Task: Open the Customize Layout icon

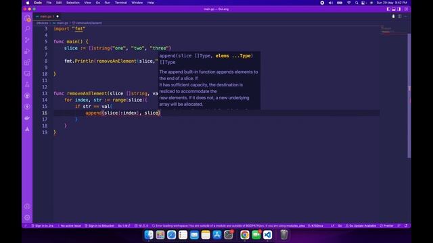Action: click(406, 9)
